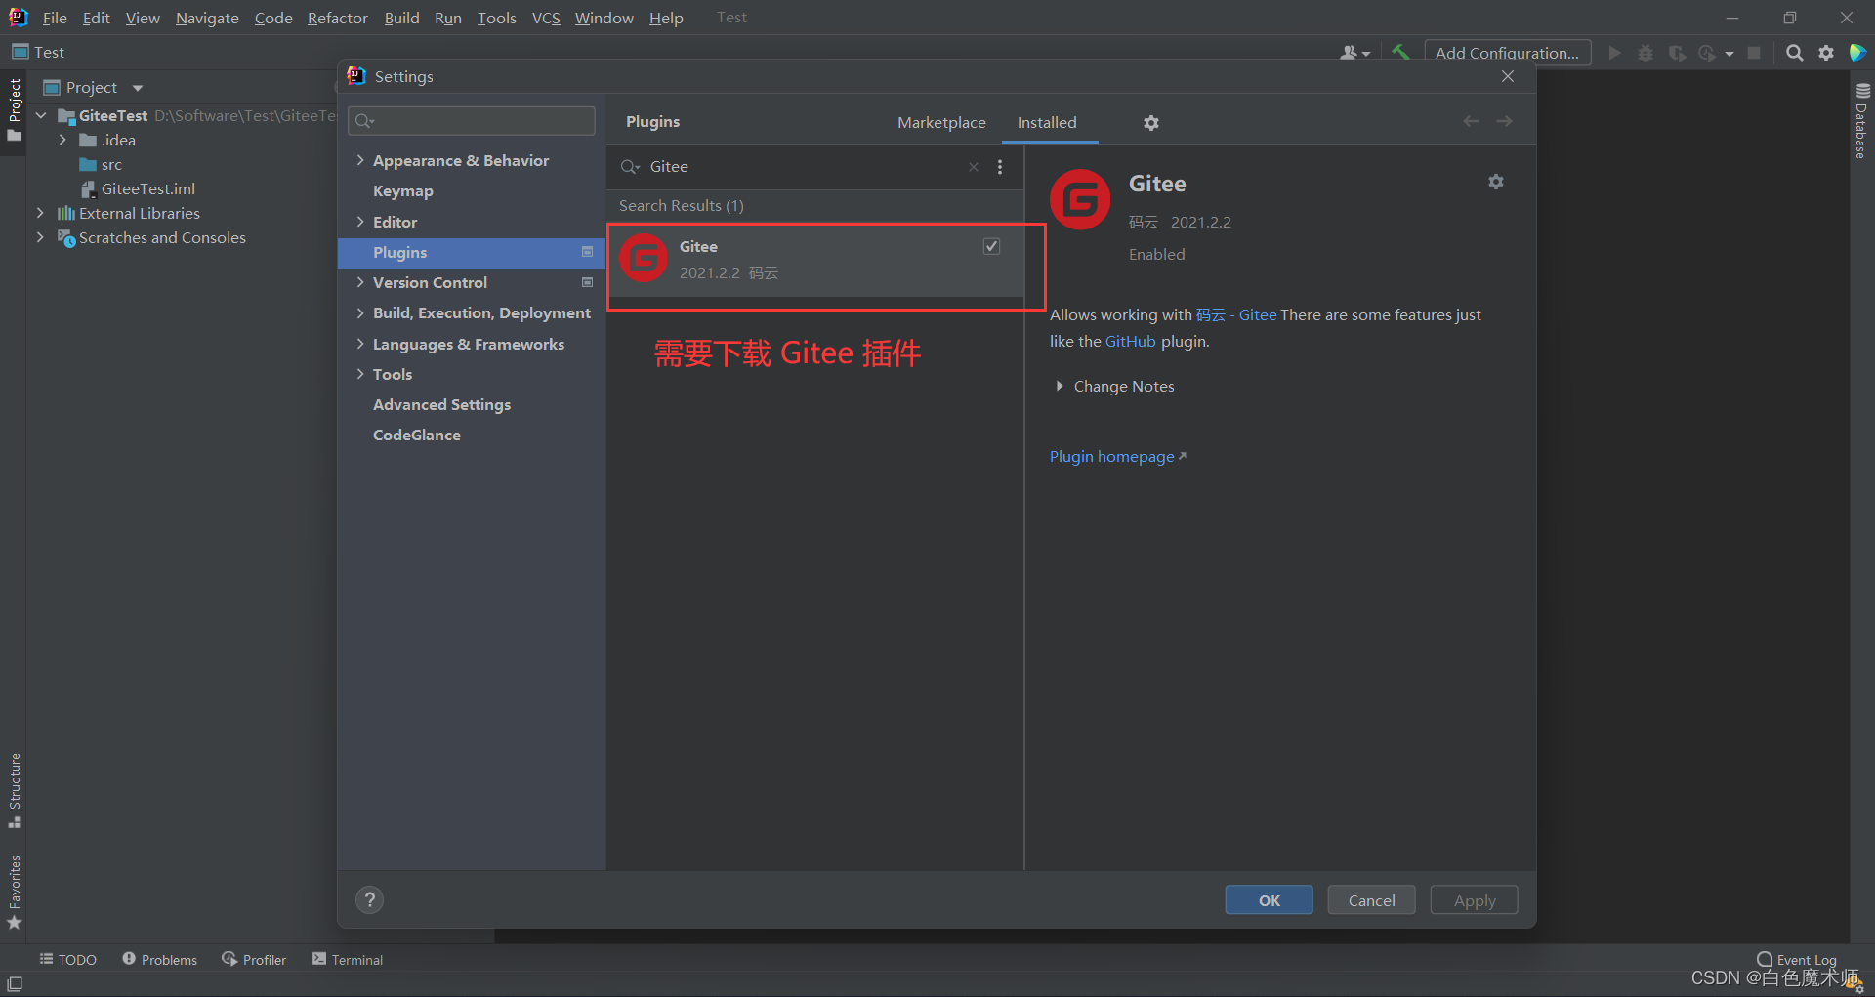Open the Navigate menu
Screen dimensions: 1875x997
point(207,18)
